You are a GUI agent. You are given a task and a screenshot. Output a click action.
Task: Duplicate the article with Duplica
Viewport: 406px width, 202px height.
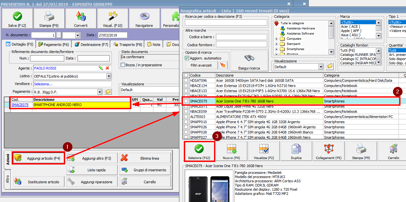pos(296,152)
